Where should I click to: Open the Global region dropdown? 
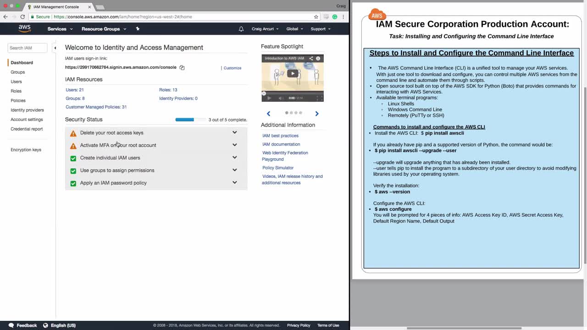point(295,29)
